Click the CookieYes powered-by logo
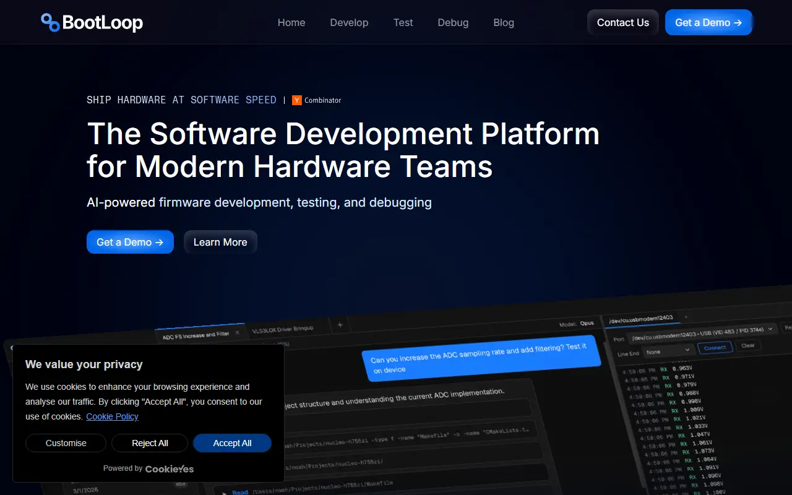Screen dimensions: 792x495 point(169,468)
